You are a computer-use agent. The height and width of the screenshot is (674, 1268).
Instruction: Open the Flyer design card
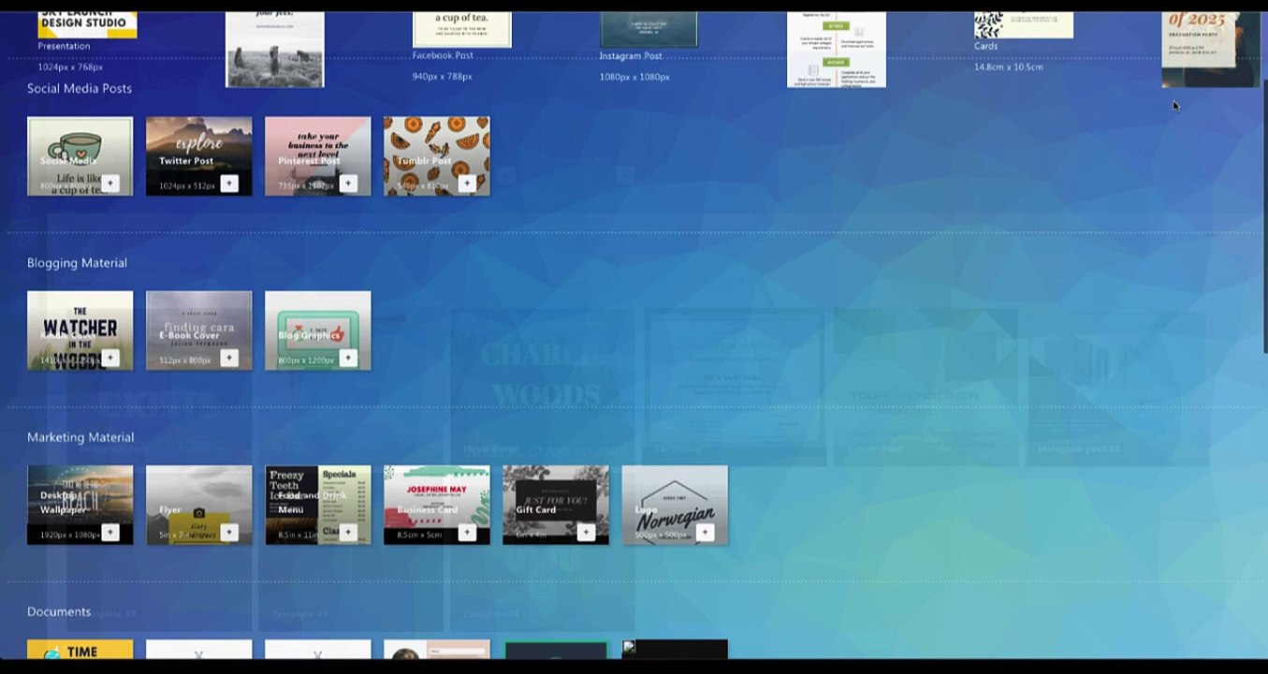point(198,505)
